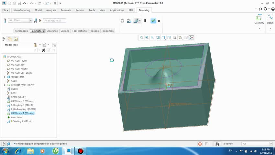Click the coordinate system icon beside ACS1 field
275x155 pixels.
[x=40, y=20]
